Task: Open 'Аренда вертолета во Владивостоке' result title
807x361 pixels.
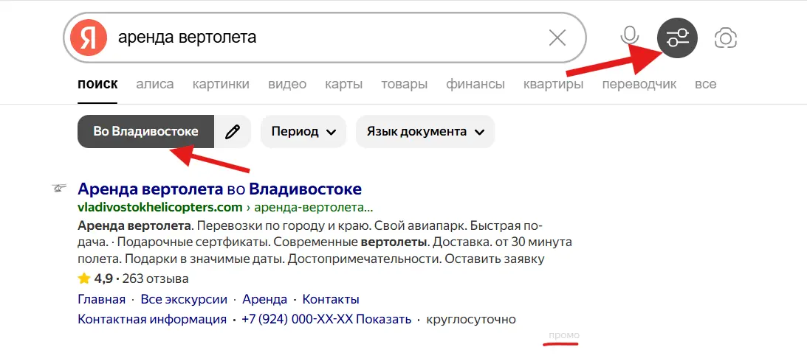Action: pos(219,188)
